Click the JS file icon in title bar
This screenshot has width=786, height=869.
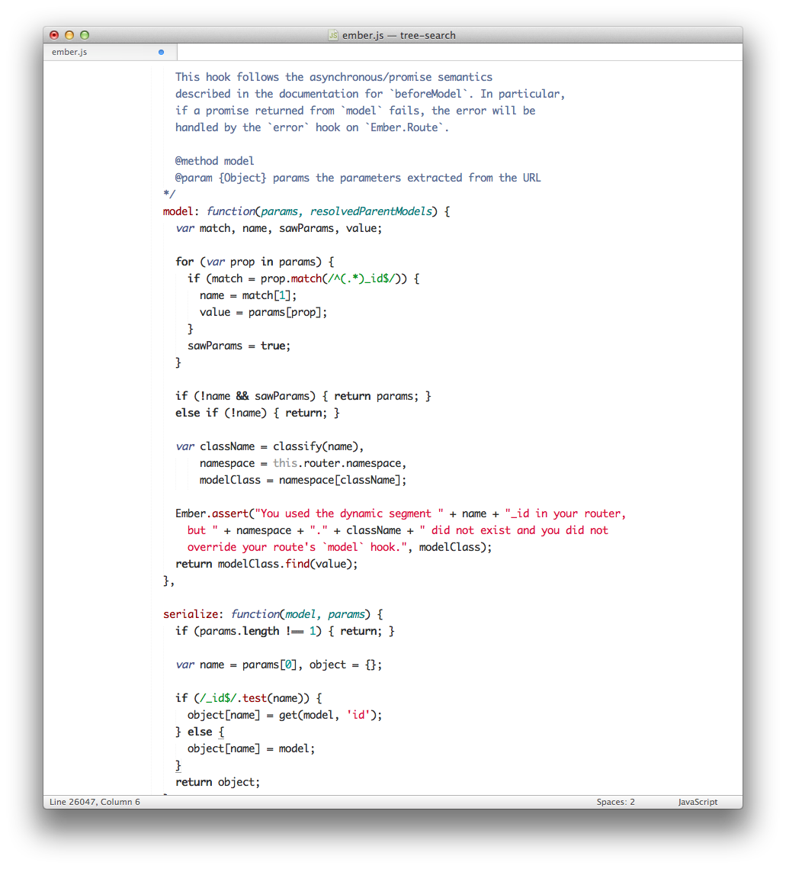pos(333,35)
